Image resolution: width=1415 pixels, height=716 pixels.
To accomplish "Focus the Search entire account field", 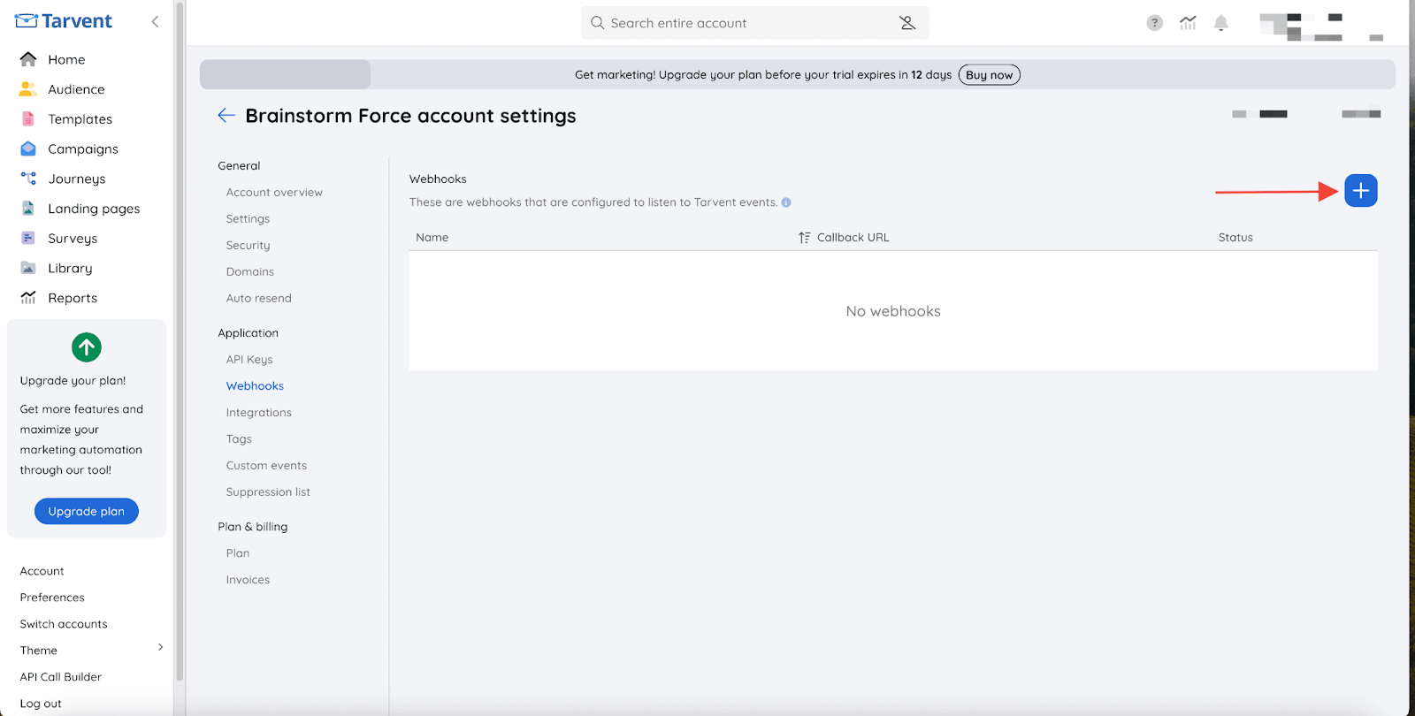I will [x=754, y=23].
